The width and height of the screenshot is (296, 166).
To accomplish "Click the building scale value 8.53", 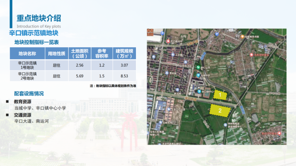I will (x=124, y=76).
